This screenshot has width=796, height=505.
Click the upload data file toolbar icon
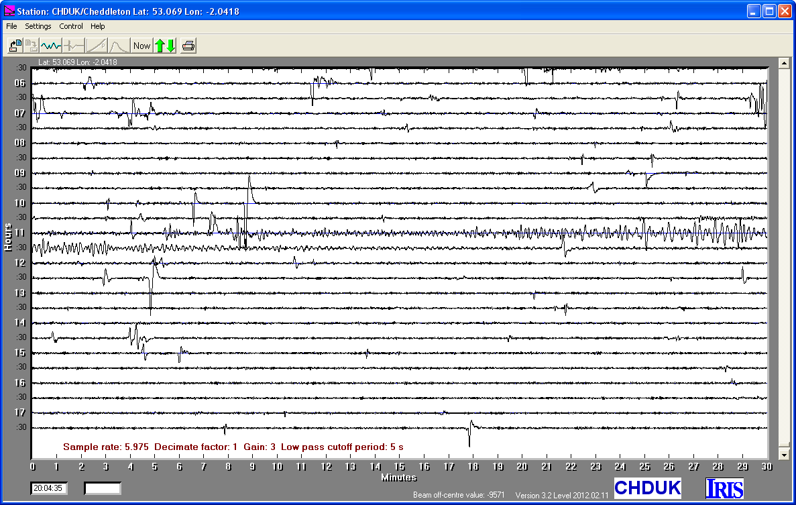coord(15,46)
